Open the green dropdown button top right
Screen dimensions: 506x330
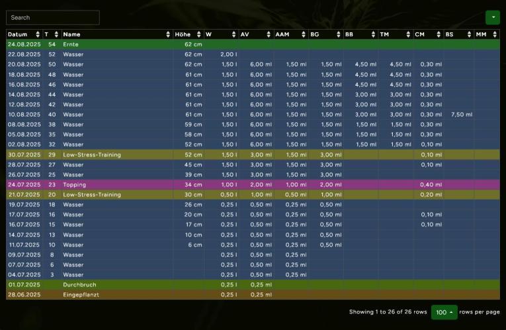pos(492,18)
